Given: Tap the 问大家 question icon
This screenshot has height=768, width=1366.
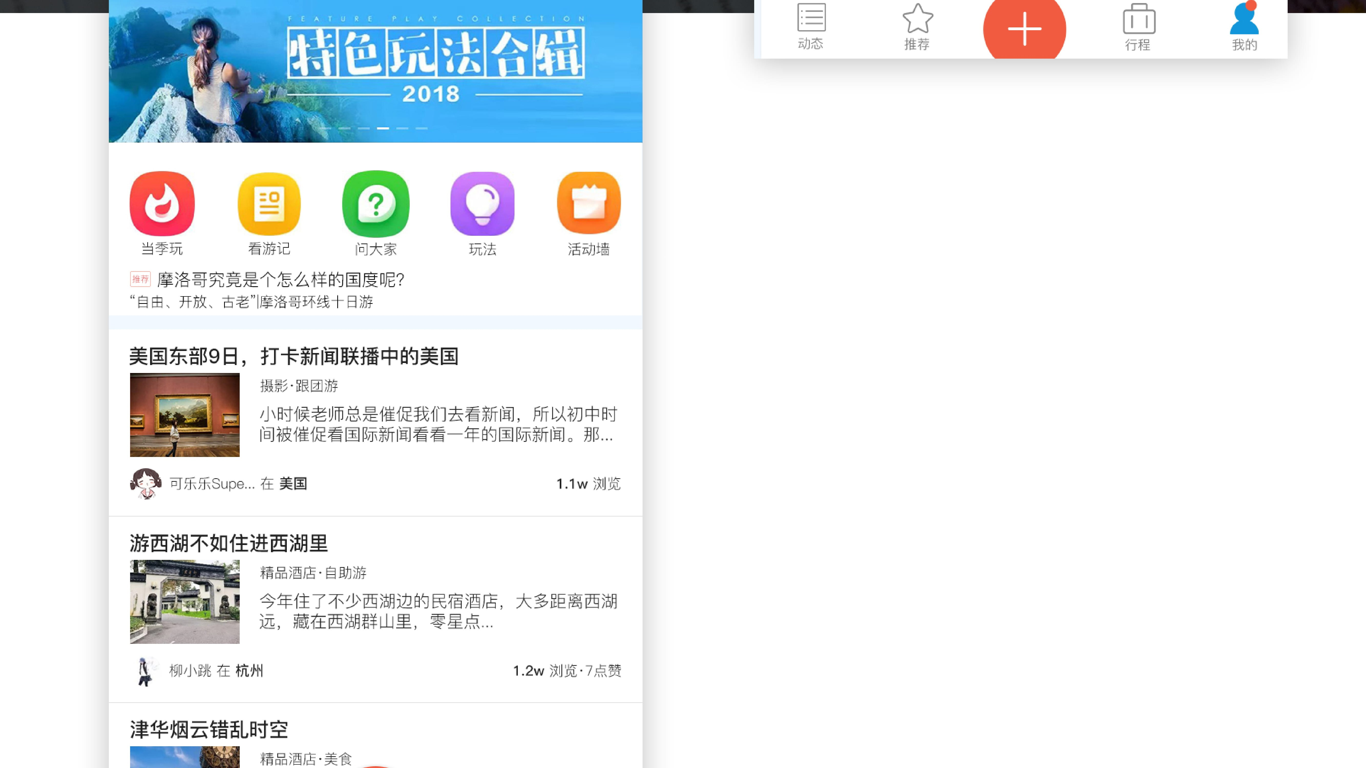Looking at the screenshot, I should [x=376, y=204].
